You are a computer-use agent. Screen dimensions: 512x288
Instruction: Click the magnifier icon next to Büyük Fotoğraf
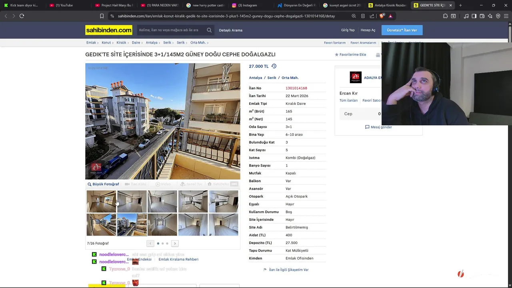(x=90, y=184)
